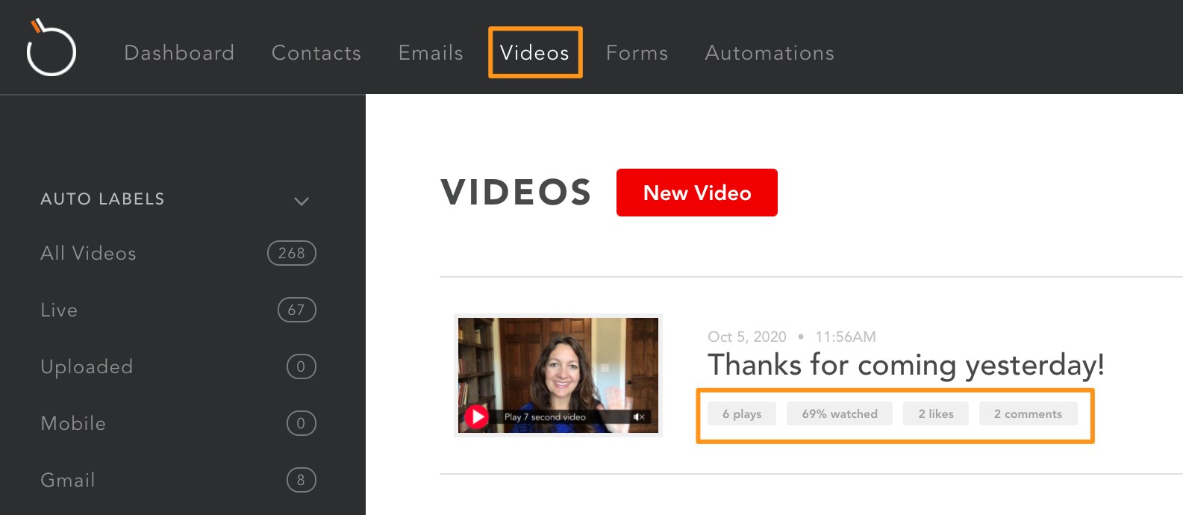The height and width of the screenshot is (515, 1183).
Task: Select All Videos in the sidebar
Action: coord(89,254)
